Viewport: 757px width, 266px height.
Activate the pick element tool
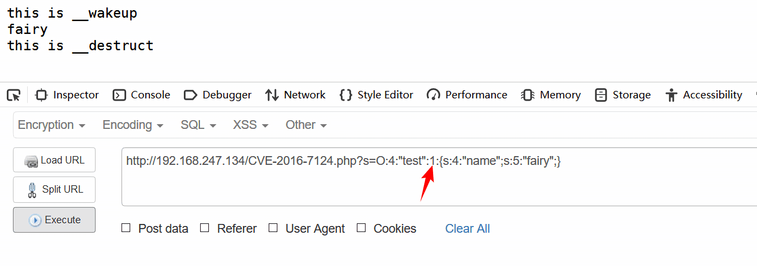tap(14, 95)
